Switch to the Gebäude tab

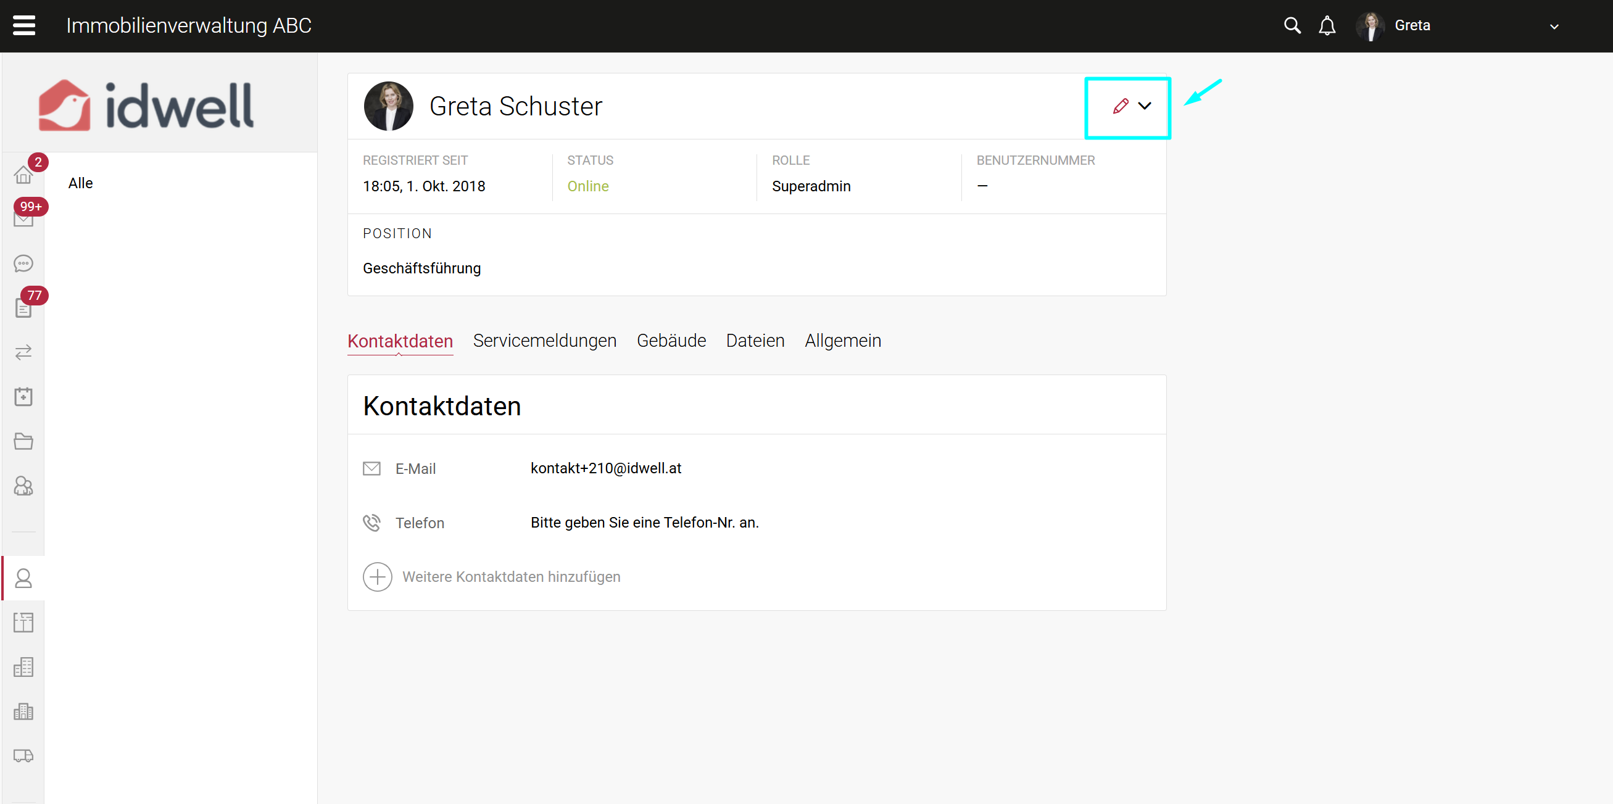[x=671, y=341]
